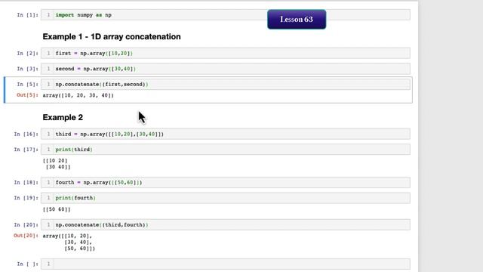Click the Out[20] output prompt
Screen dimensions: 483x272
(26, 236)
